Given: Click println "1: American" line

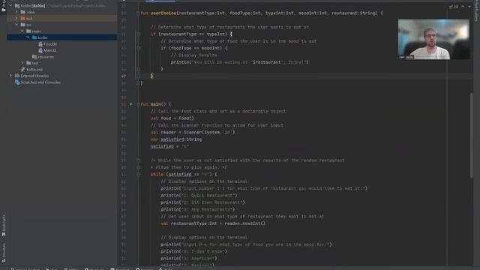Looking at the screenshot, I should (x=188, y=258).
